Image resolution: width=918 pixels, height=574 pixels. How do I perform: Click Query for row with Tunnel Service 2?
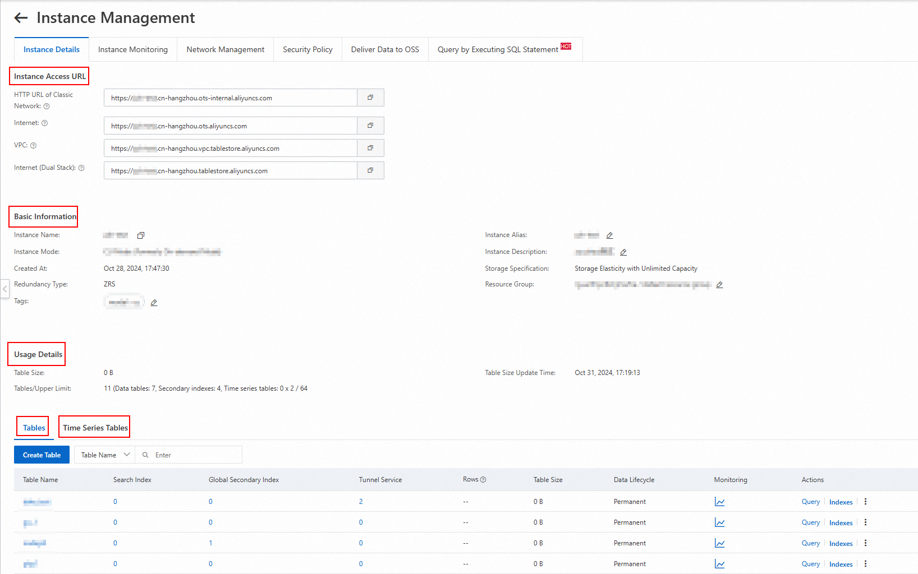pos(811,502)
